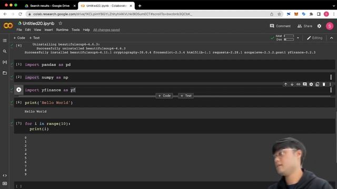
Task: Select the import pandas as pd cell
Action: pos(174,65)
